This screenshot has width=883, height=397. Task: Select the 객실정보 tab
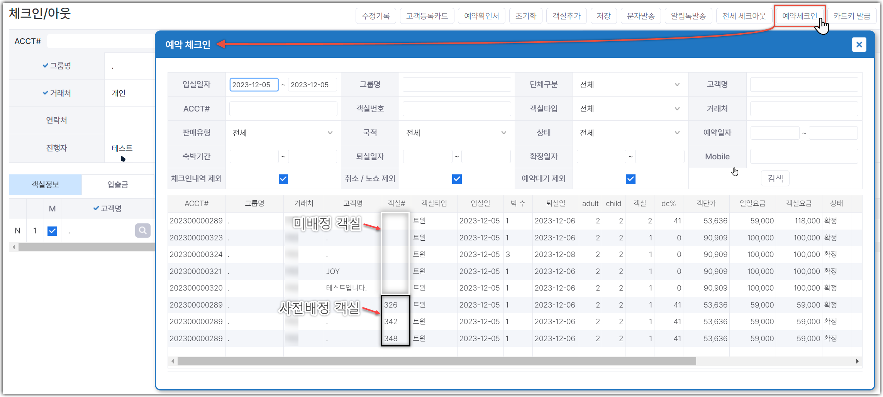pos(45,185)
